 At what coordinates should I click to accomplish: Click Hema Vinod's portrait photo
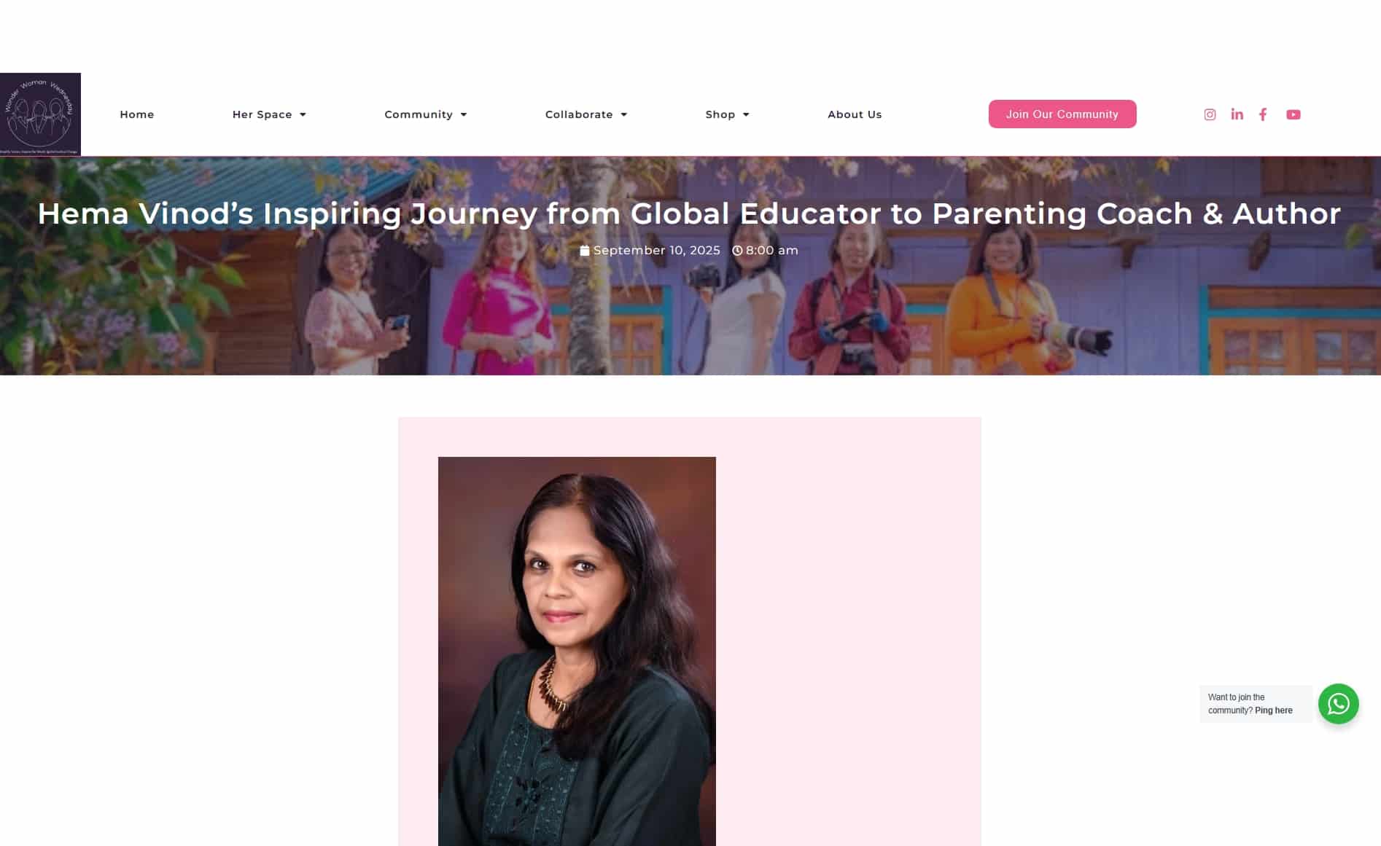pyautogui.click(x=577, y=651)
